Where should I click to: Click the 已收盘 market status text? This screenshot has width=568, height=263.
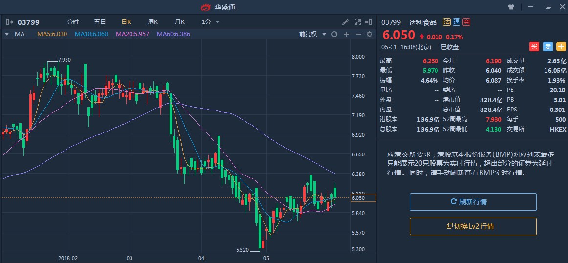[450, 47]
